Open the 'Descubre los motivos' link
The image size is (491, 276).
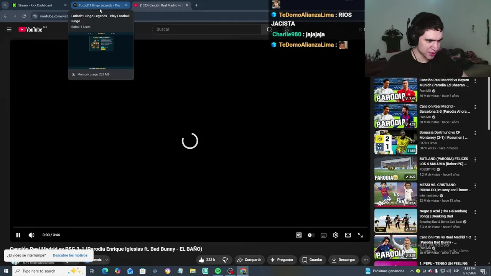coord(70,255)
